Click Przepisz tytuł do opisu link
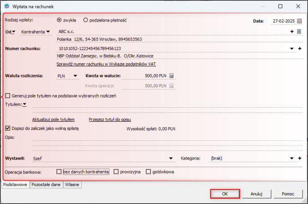The image size is (308, 204). [x=110, y=120]
